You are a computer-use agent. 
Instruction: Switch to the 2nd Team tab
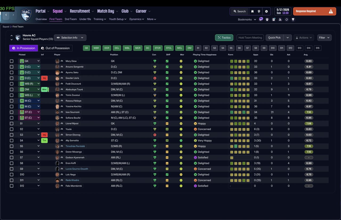coord(71,19)
